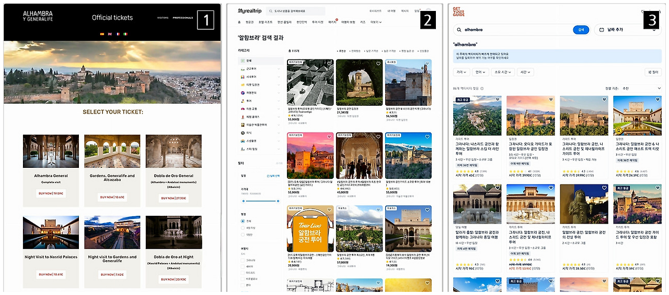Click BUY NOW 19.09€ for Alhambra General
The image size is (669, 295).
(51, 193)
